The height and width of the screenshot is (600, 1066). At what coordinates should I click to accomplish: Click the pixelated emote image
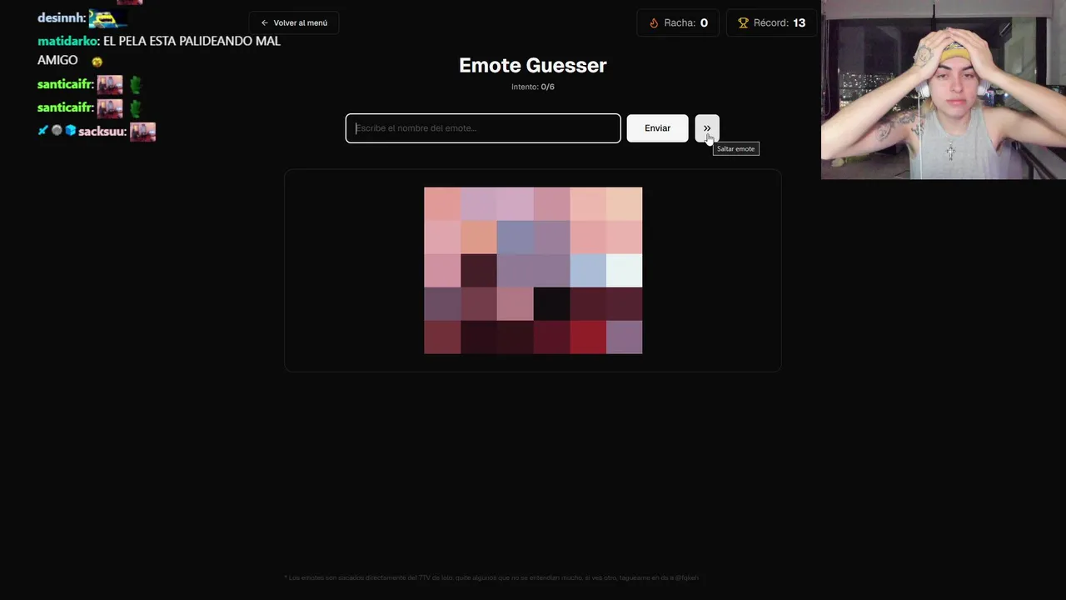point(533,270)
